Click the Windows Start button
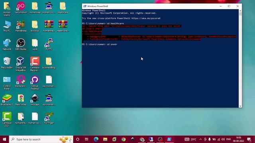Viewport: 255px width, 143px height. pyautogui.click(x=4, y=139)
